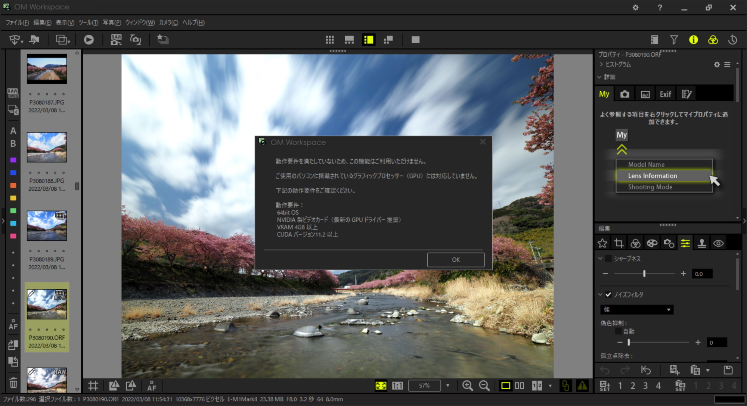This screenshot has height=406, width=747.
Task: Click the My button in properties
Action: pyautogui.click(x=622, y=135)
